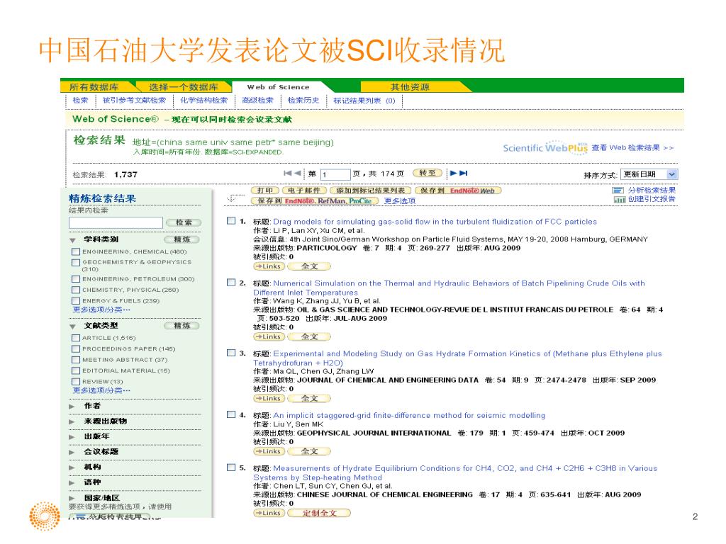Click the 转至 page button
726x544 pixels.
[427, 173]
